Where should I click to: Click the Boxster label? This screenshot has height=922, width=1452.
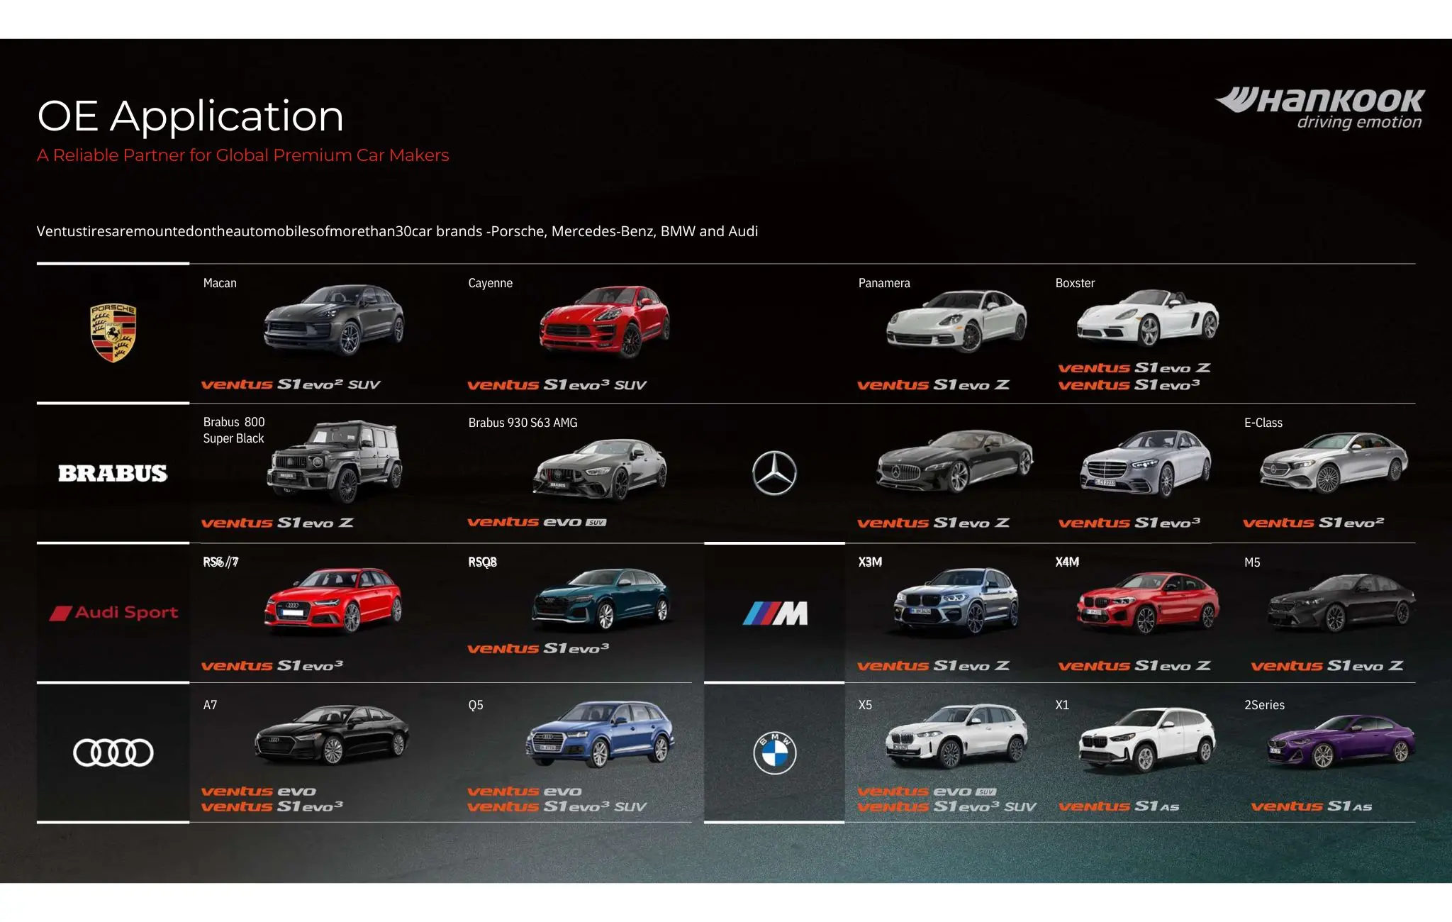(1075, 283)
